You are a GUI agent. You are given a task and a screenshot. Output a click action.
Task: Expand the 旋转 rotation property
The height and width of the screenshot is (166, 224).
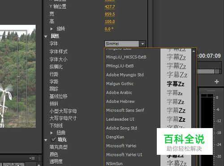point(52,29)
